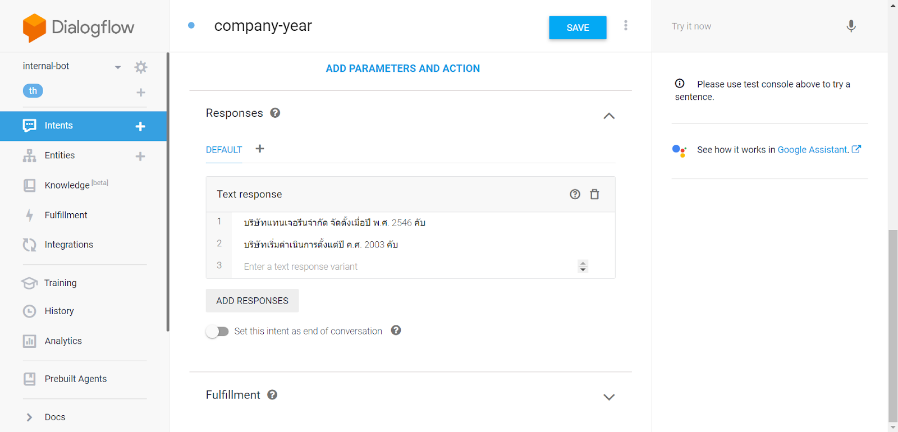Viewport: 898px width, 432px height.
Task: Select the DEFAULT responses tab
Action: 224,150
